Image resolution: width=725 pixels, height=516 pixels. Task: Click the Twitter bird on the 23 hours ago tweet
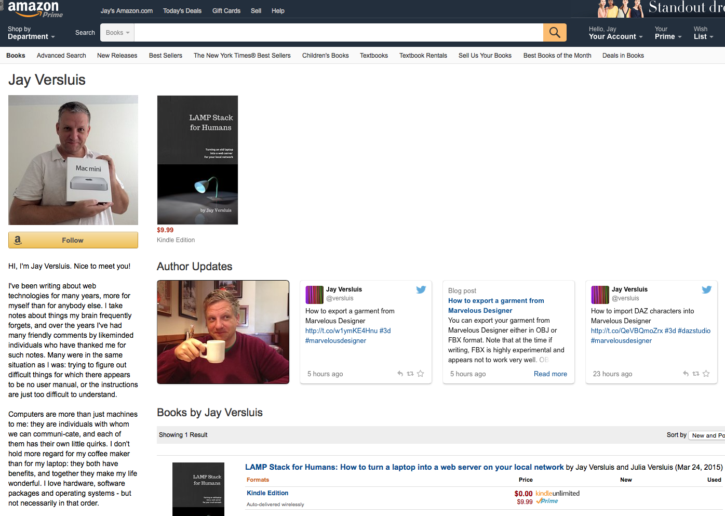(707, 289)
